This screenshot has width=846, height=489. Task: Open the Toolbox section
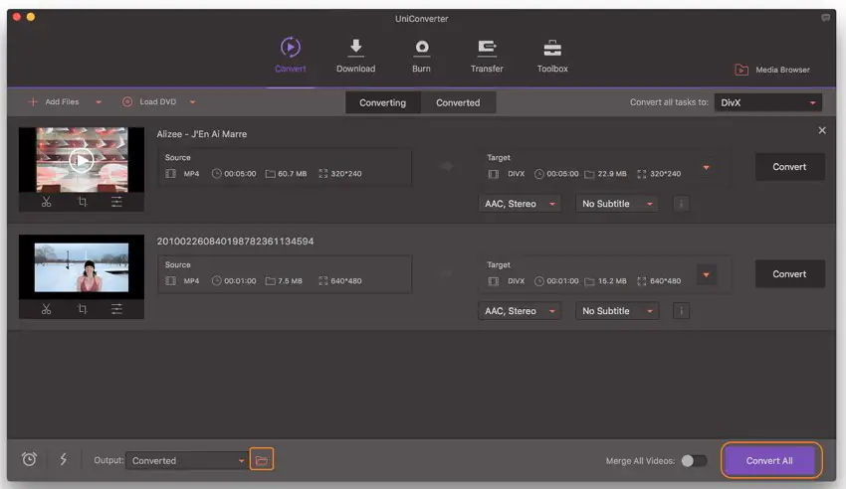tap(552, 56)
